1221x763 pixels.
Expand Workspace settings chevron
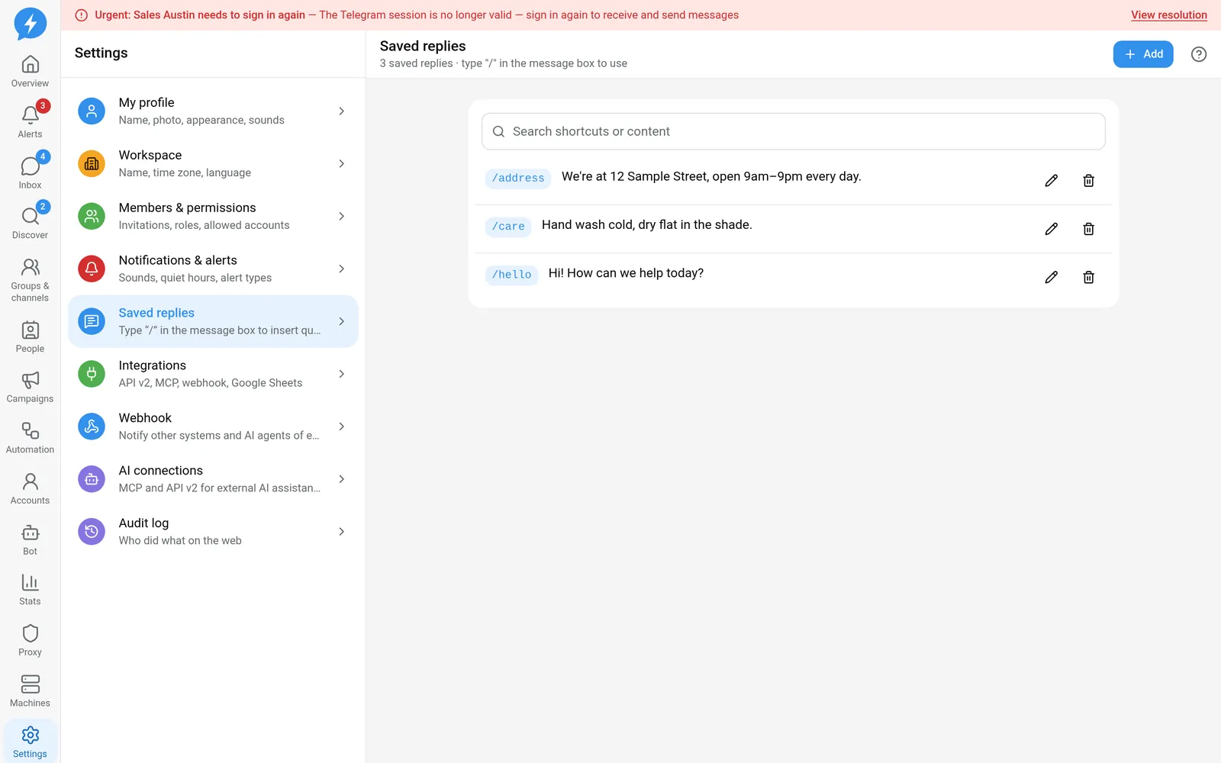pos(341,164)
